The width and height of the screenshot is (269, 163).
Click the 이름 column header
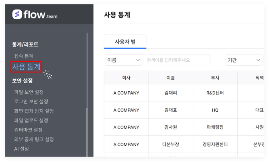(170, 78)
